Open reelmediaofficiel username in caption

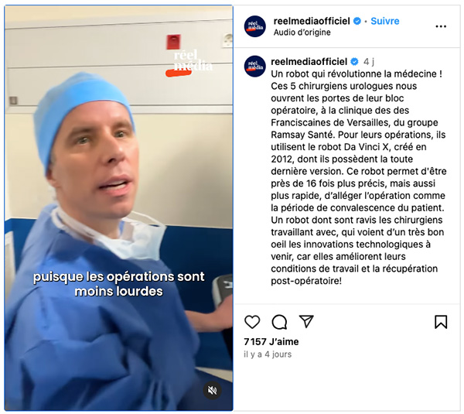309,62
